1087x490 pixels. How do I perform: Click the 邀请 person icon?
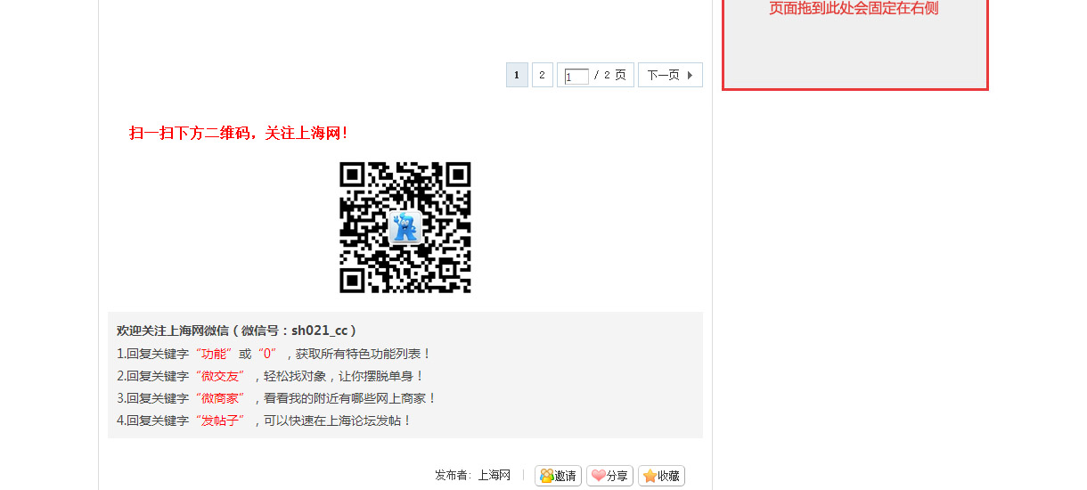[x=546, y=476]
